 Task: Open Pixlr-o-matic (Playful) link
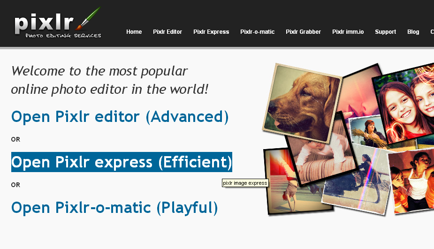114,207
